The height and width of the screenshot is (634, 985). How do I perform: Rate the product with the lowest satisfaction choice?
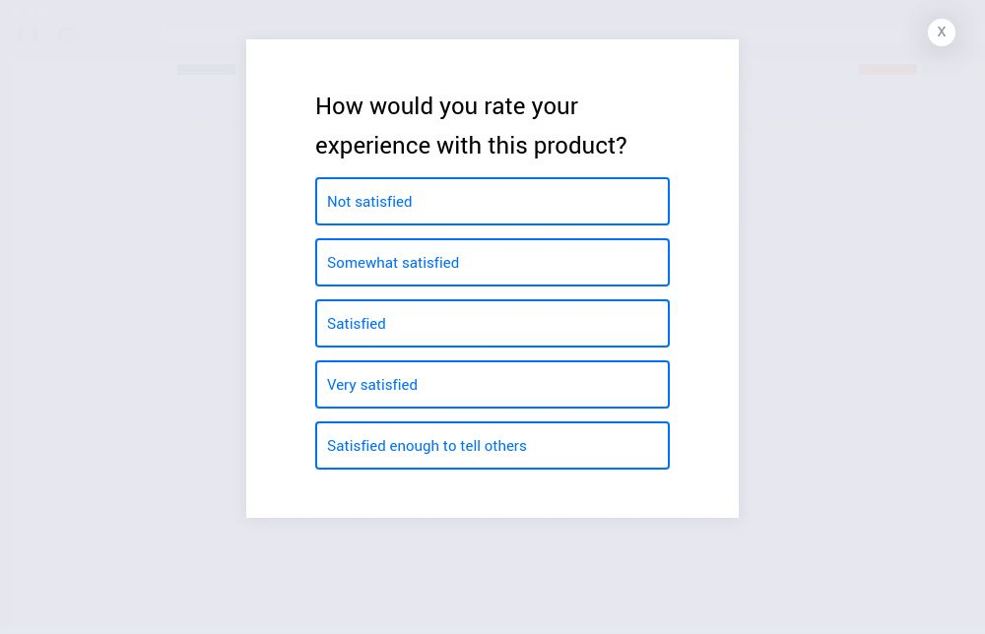click(492, 201)
